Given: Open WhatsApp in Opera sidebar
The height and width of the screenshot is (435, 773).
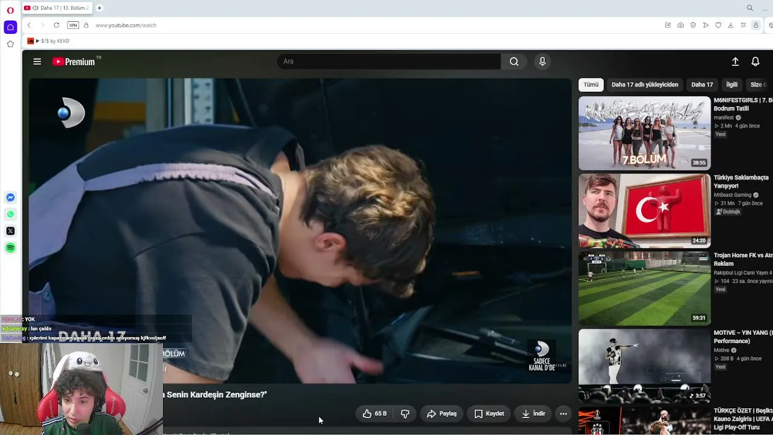Looking at the screenshot, I should [x=10, y=214].
